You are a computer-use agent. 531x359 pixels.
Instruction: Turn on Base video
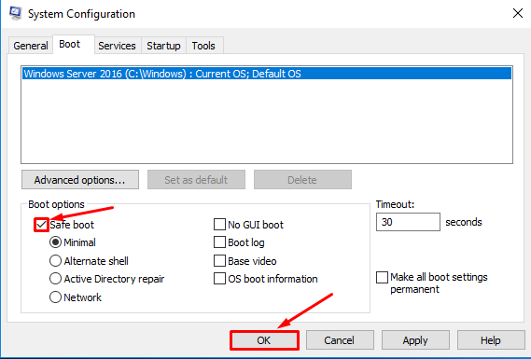click(219, 261)
